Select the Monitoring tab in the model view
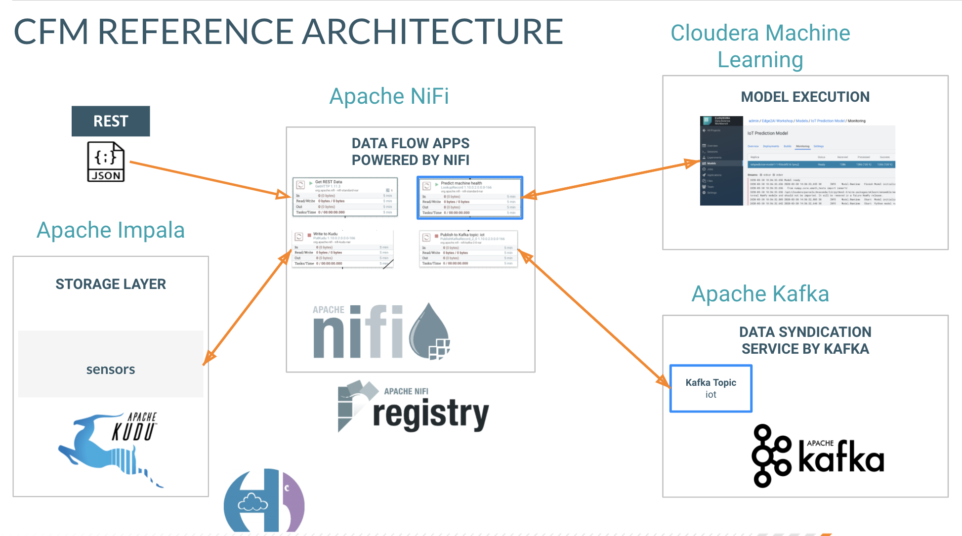The image size is (962, 536). (802, 146)
